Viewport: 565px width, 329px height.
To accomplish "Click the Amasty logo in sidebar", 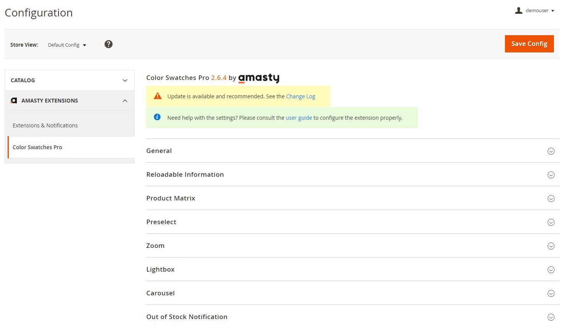I will pyautogui.click(x=14, y=101).
